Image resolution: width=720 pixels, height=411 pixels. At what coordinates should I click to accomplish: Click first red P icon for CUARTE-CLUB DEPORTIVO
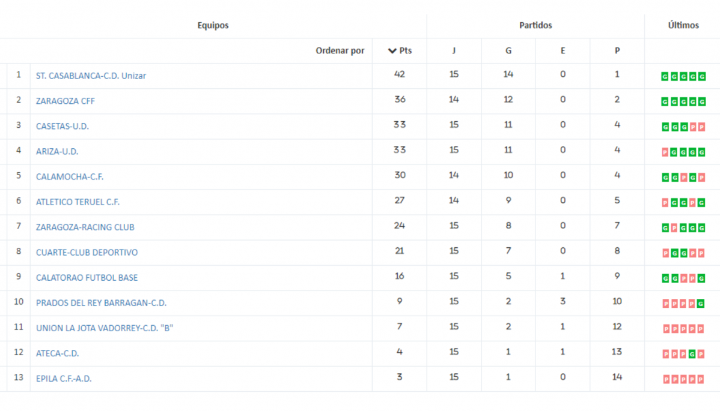point(665,253)
